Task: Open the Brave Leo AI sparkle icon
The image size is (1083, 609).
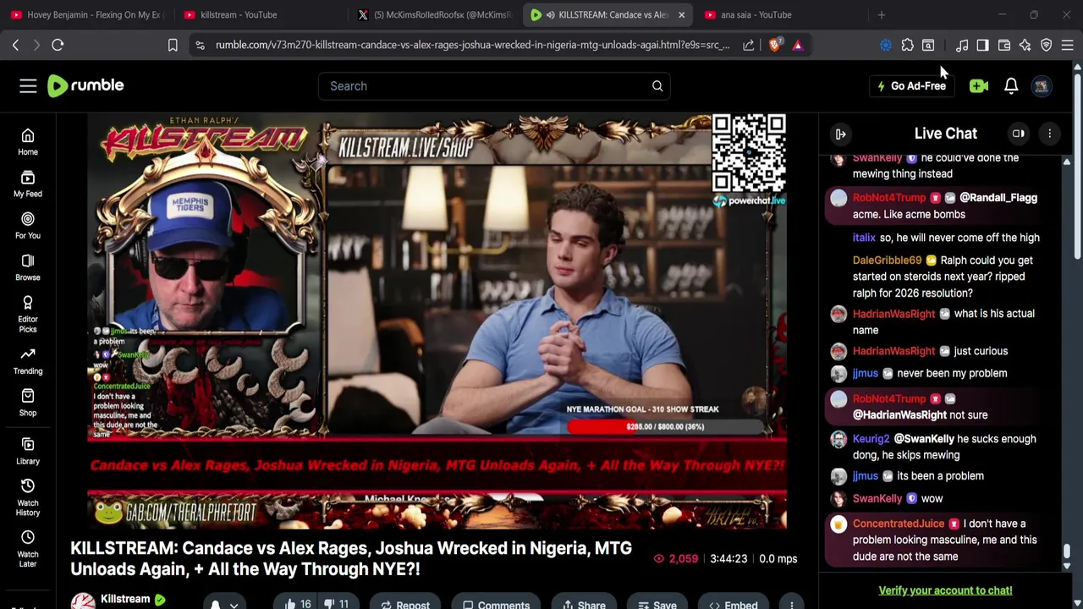Action: 1025,45
